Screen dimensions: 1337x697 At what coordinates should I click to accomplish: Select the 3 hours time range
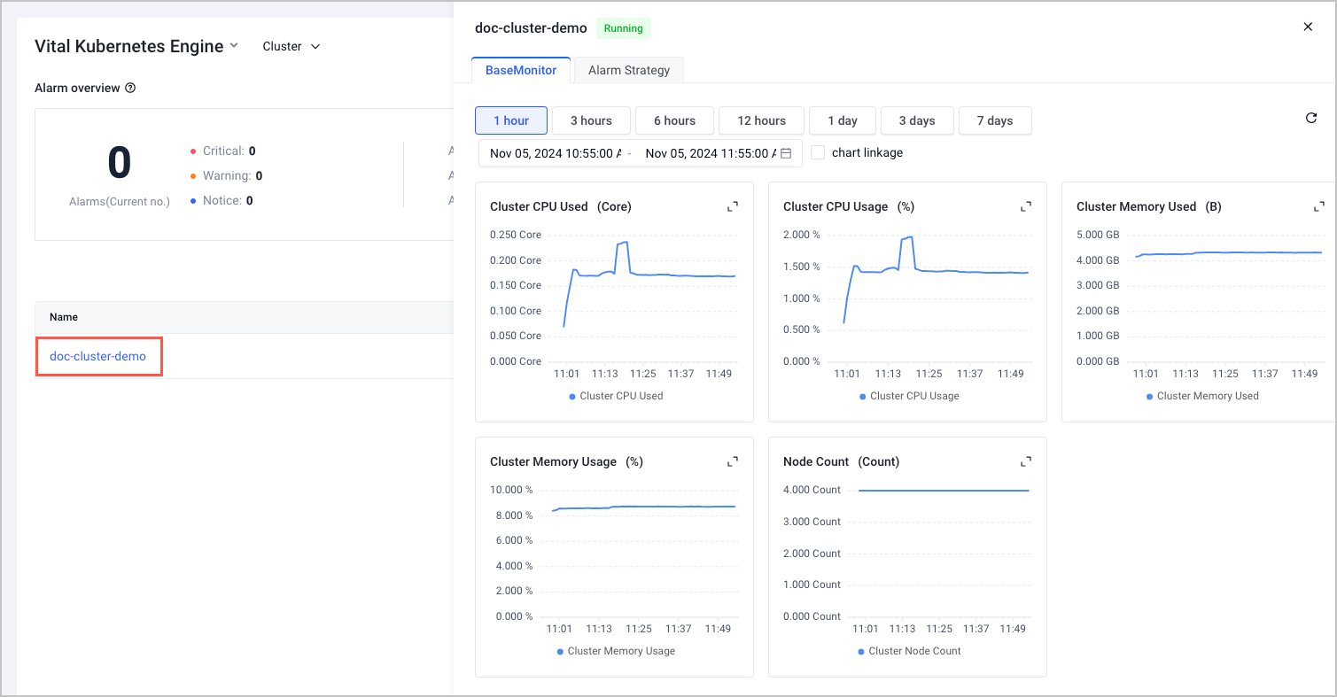(x=591, y=120)
